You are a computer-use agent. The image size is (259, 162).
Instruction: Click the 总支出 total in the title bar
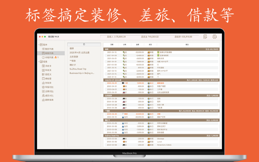[x=150, y=37]
